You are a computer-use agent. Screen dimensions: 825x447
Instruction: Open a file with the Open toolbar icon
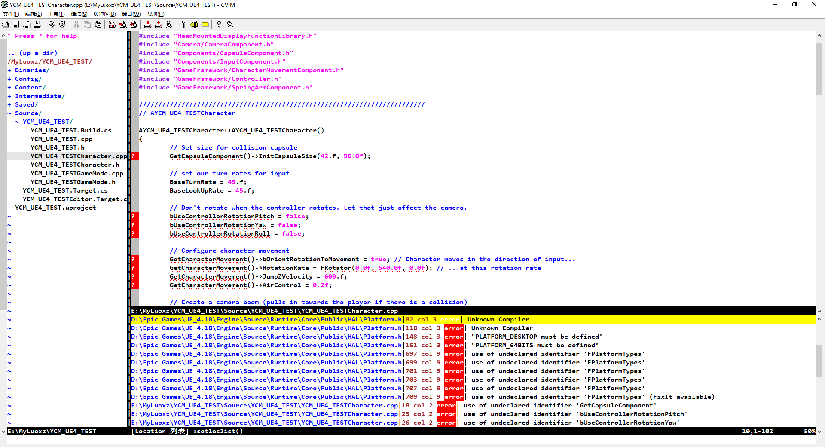coord(5,24)
